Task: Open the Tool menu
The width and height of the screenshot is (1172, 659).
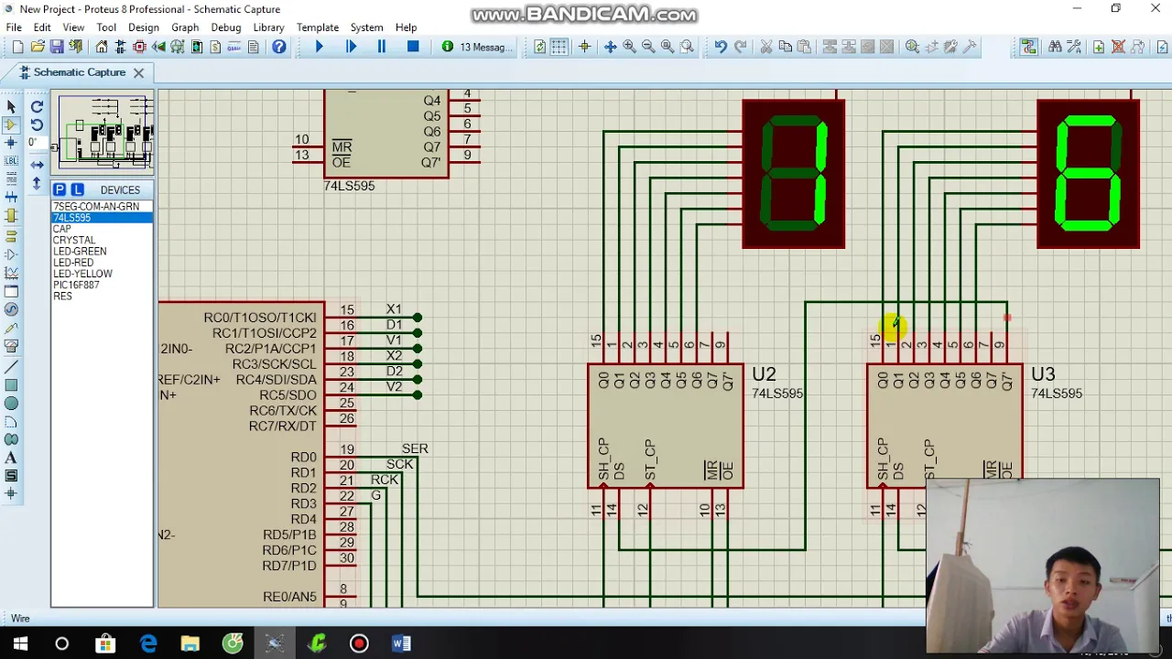Action: (x=106, y=27)
